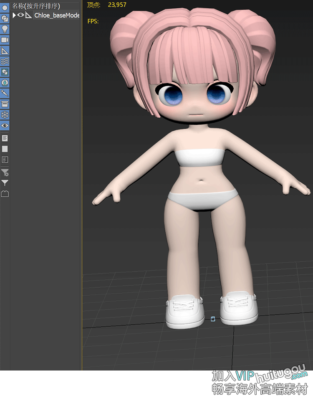Toggle the Display Groups filter icon
The image size is (313, 401).
(5, 72)
